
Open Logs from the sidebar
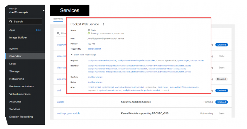click(x=12, y=64)
